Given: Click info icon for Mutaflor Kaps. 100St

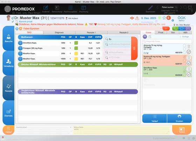Looking at the screenshot, I should pos(20,59).
